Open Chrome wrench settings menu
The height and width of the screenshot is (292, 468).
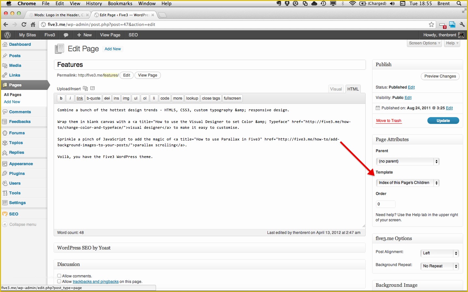click(x=462, y=24)
